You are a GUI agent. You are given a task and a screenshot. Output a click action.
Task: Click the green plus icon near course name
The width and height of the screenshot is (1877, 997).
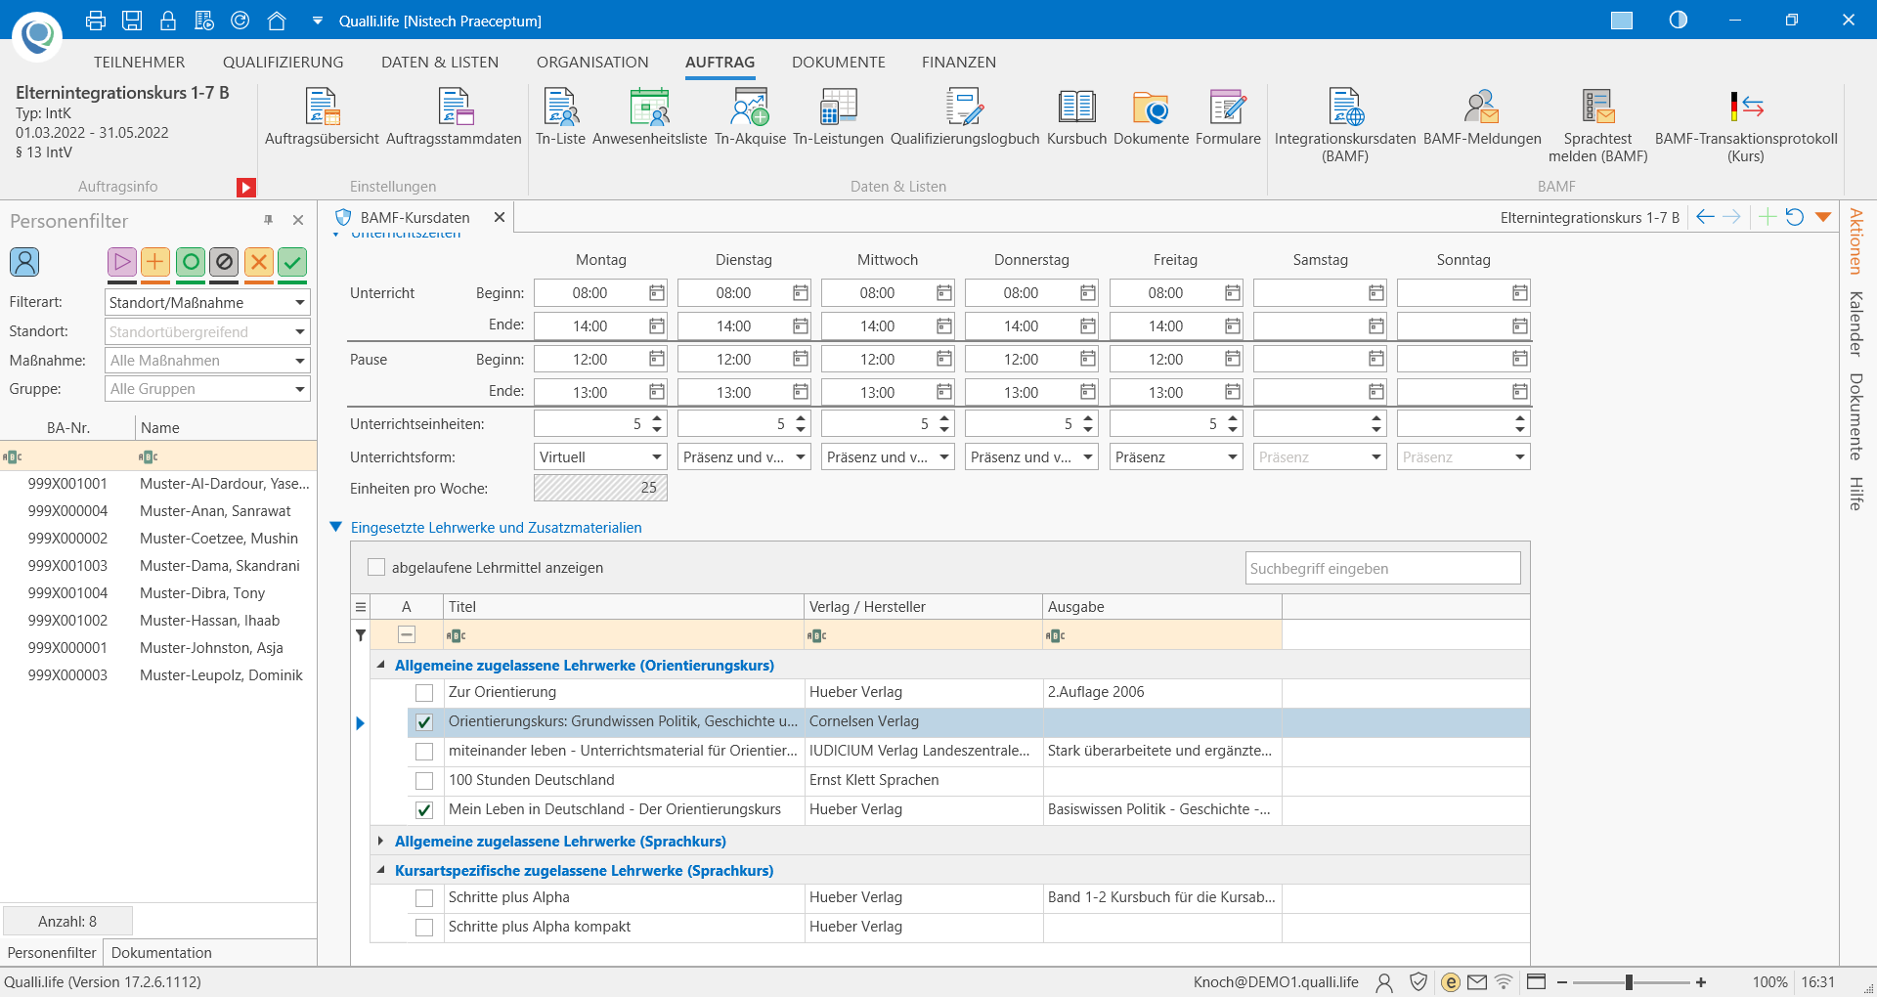[1768, 217]
